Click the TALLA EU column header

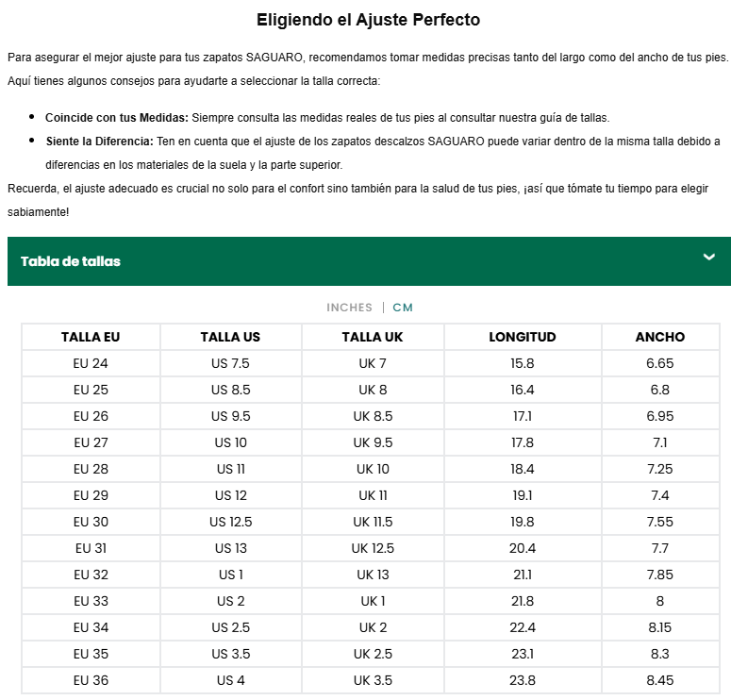pos(91,337)
